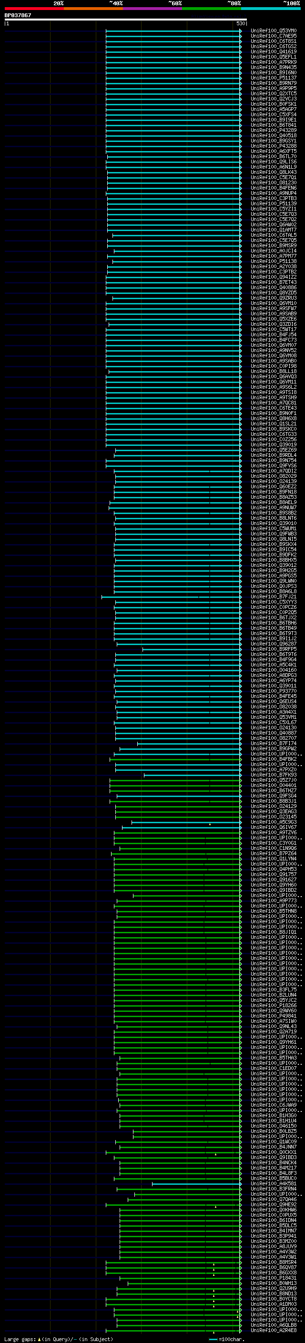Screen dimensions: 305x1343
Task: Select the UniRef100_A5C9G3 label
Action: pyautogui.click(x=273, y=822)
